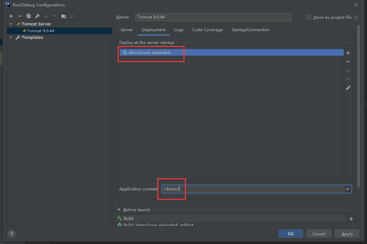Sort configurations alphabetically
Viewport: 367px width, 244px height.
click(72, 16)
